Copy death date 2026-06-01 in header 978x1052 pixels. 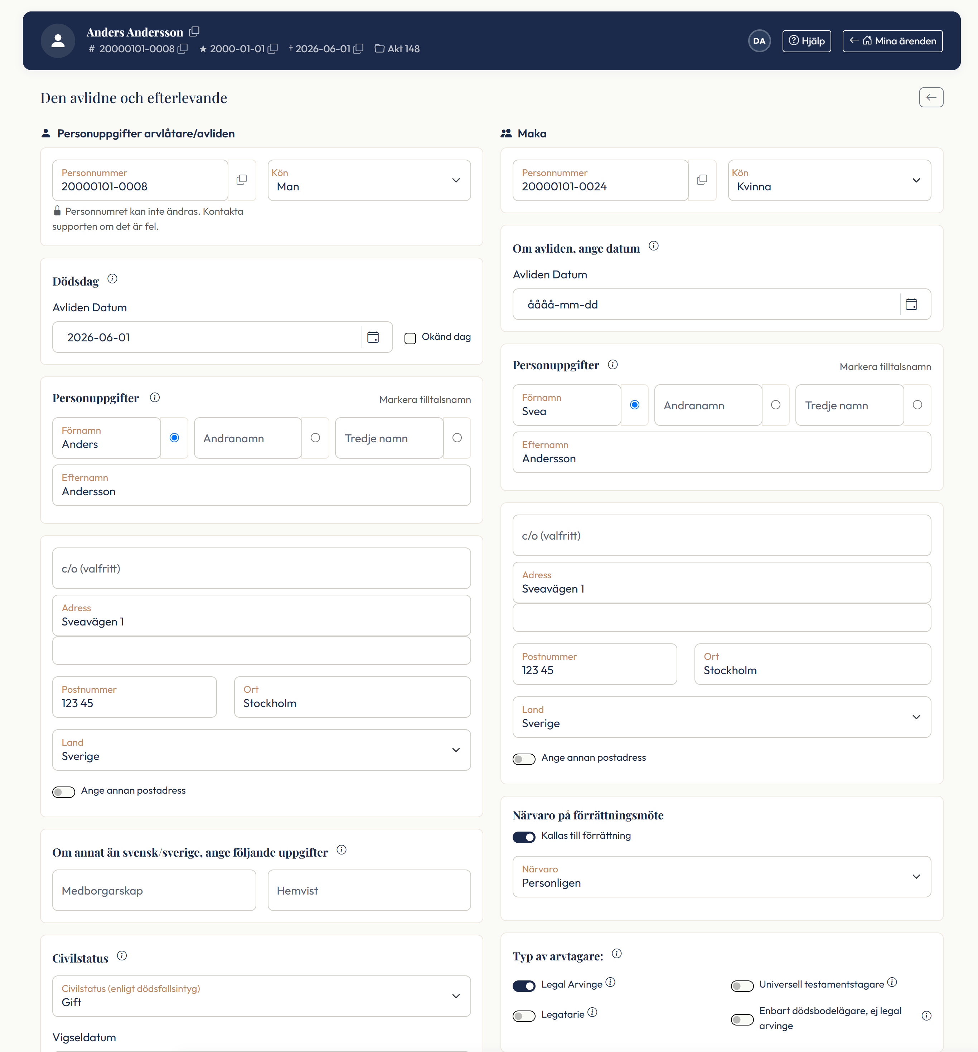point(358,49)
